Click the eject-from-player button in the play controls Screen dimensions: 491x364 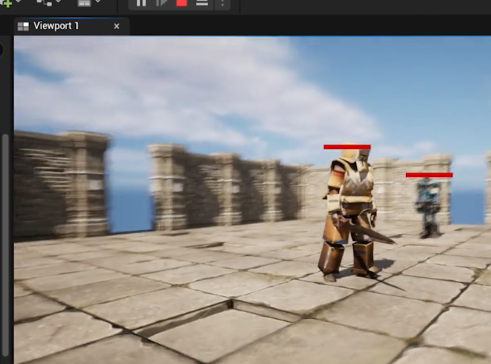point(202,2)
